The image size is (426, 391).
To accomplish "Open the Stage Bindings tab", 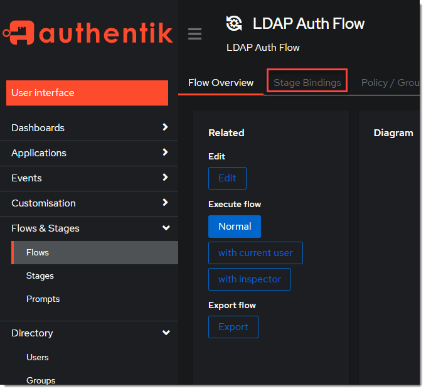I will click(307, 82).
